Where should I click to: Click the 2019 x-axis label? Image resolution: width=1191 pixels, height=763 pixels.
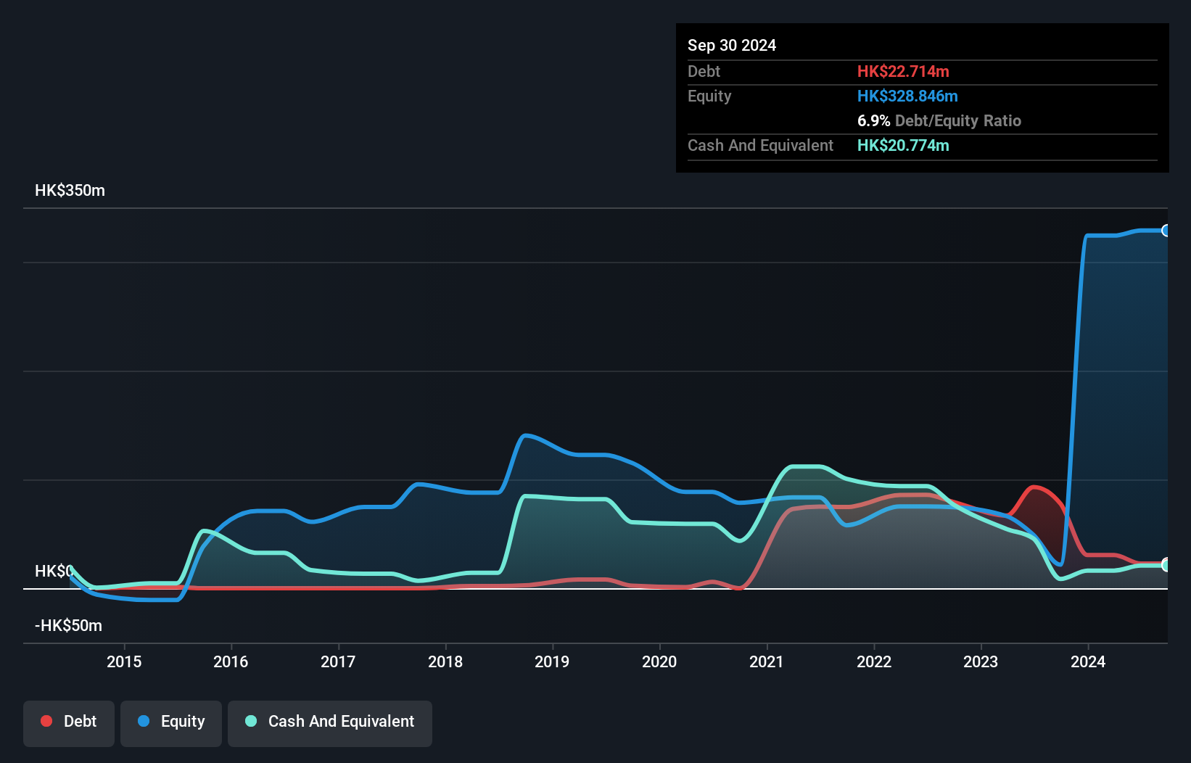pyautogui.click(x=552, y=661)
